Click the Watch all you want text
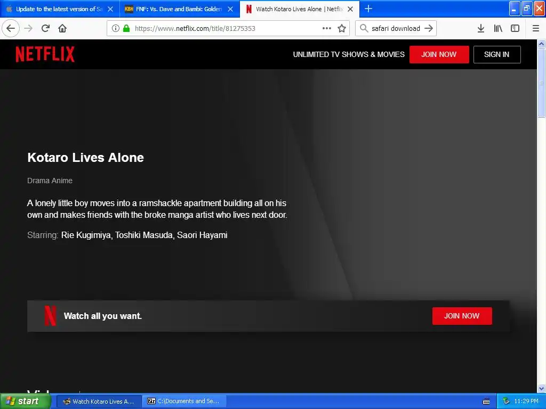This screenshot has height=409, width=546. (103, 316)
